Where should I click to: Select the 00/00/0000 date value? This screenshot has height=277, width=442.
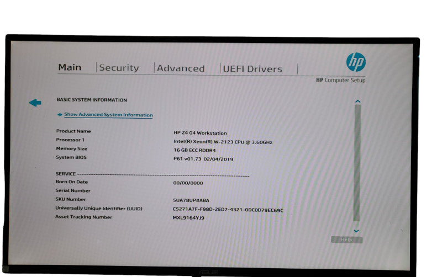[x=188, y=183]
